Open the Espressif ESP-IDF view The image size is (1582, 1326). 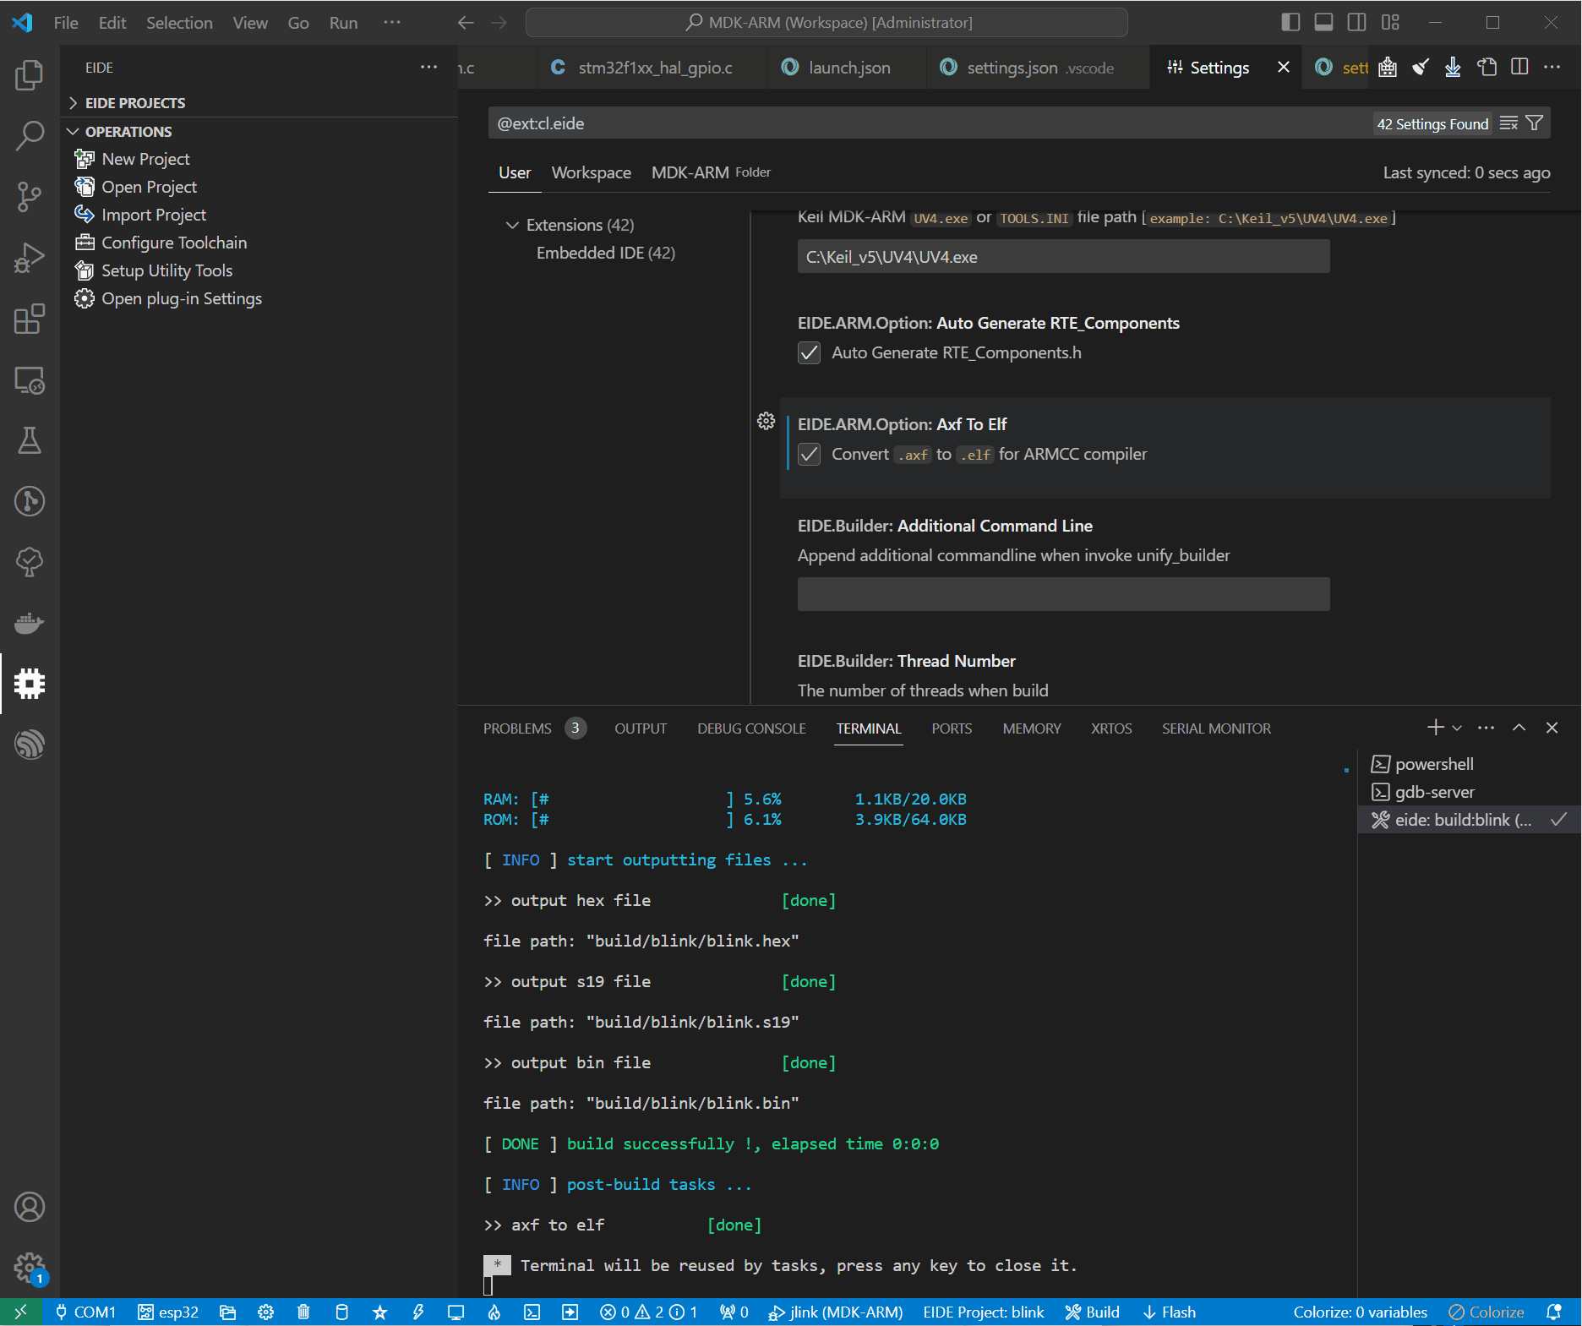30,745
